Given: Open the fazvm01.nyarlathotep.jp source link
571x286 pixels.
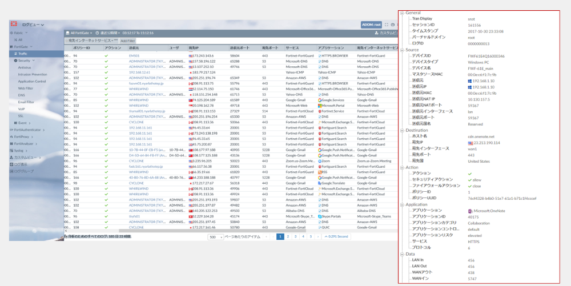Looking at the screenshot, I should (x=146, y=83).
